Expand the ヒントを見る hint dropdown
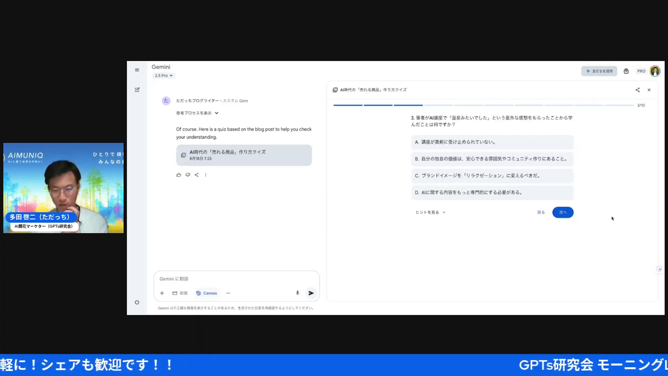The width and height of the screenshot is (668, 376). (x=430, y=212)
